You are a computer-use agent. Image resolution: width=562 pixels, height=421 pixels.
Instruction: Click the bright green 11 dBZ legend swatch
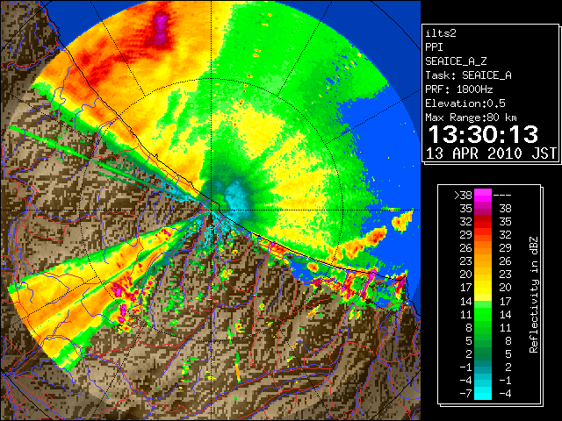click(x=483, y=314)
